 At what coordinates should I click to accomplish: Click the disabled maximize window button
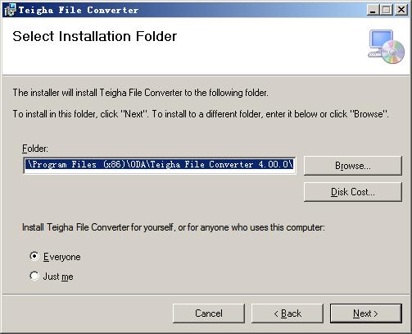coord(387,10)
